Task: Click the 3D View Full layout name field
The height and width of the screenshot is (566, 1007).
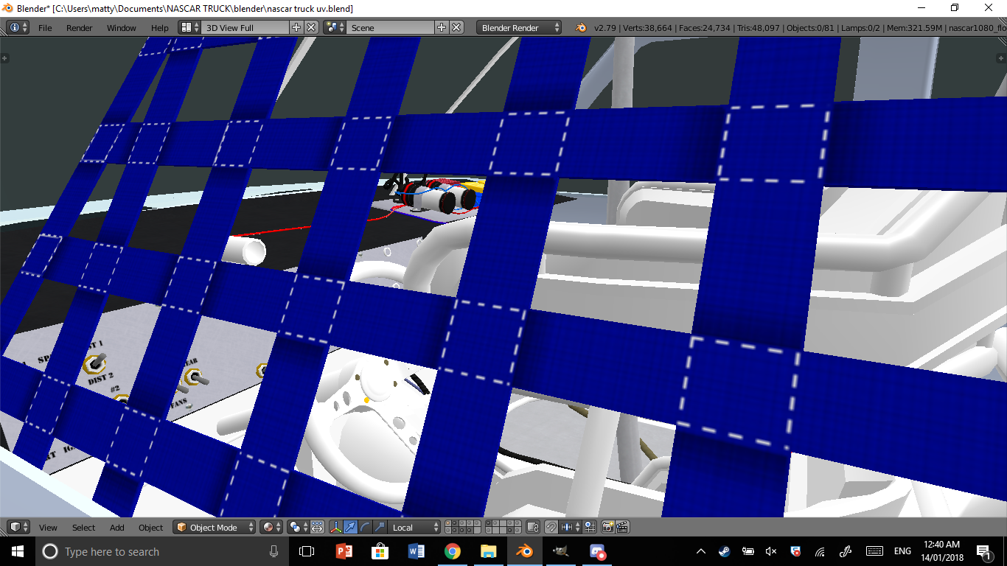Action: click(245, 27)
